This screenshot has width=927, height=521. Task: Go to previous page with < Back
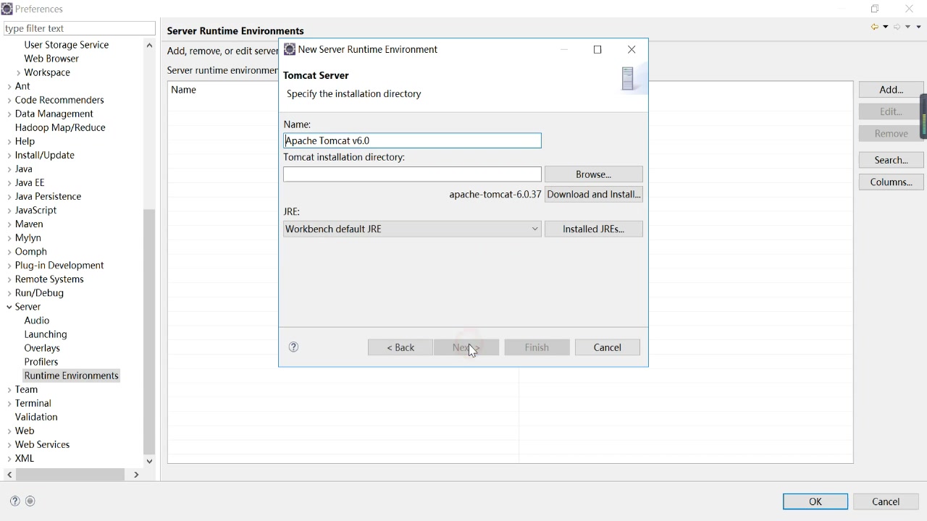pos(400,347)
